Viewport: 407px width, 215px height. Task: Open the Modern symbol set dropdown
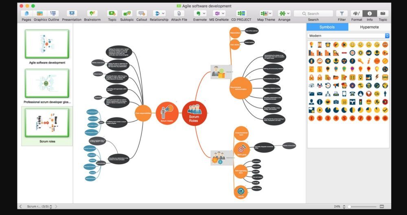click(x=348, y=36)
